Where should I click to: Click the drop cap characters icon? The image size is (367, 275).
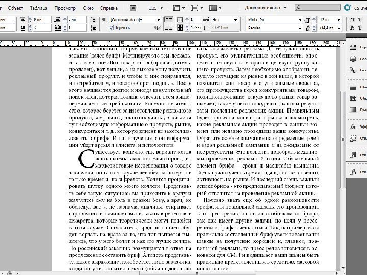(x=58, y=28)
